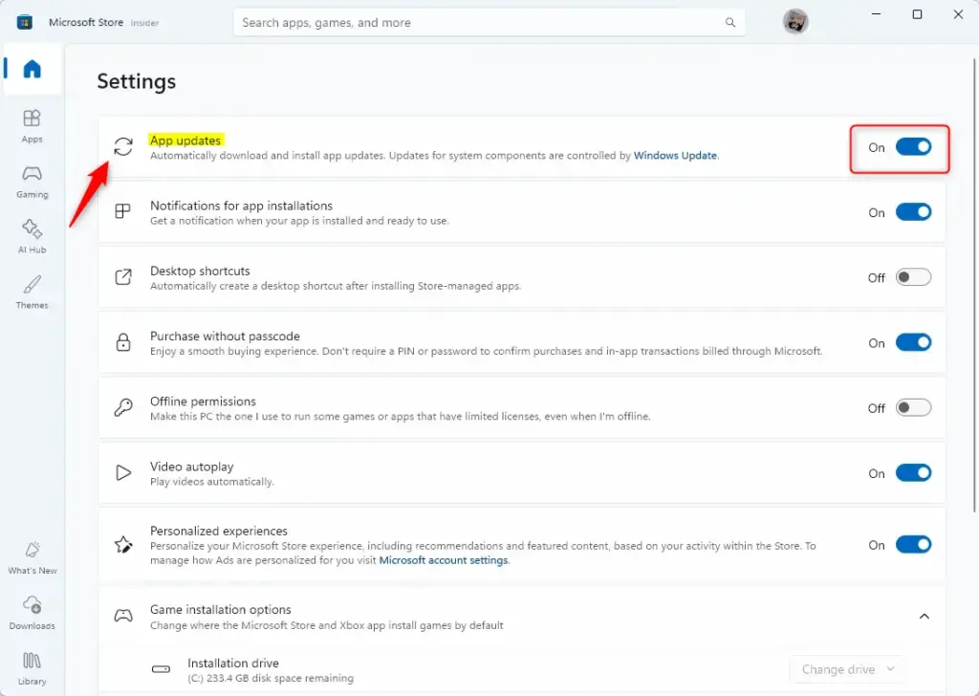
Task: Open the Downloads page
Action: pos(32,613)
